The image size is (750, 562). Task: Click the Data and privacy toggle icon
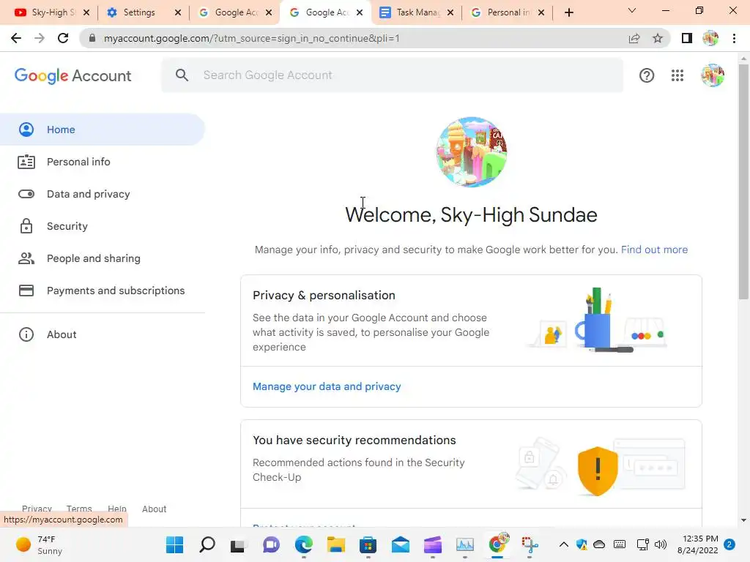coord(26,194)
